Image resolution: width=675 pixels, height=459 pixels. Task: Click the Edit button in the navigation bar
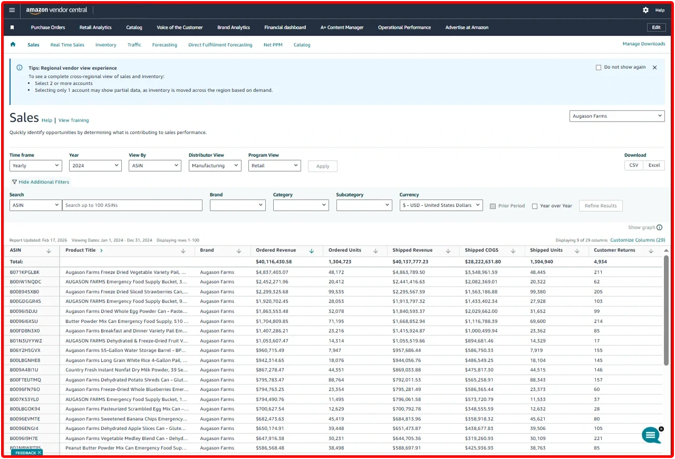[x=656, y=27]
